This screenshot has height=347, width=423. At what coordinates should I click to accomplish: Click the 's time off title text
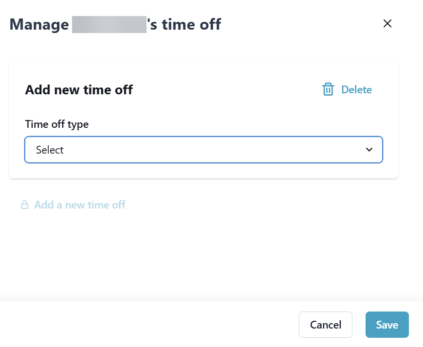coord(185,24)
